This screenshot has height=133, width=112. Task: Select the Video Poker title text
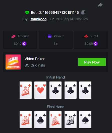click(35, 59)
